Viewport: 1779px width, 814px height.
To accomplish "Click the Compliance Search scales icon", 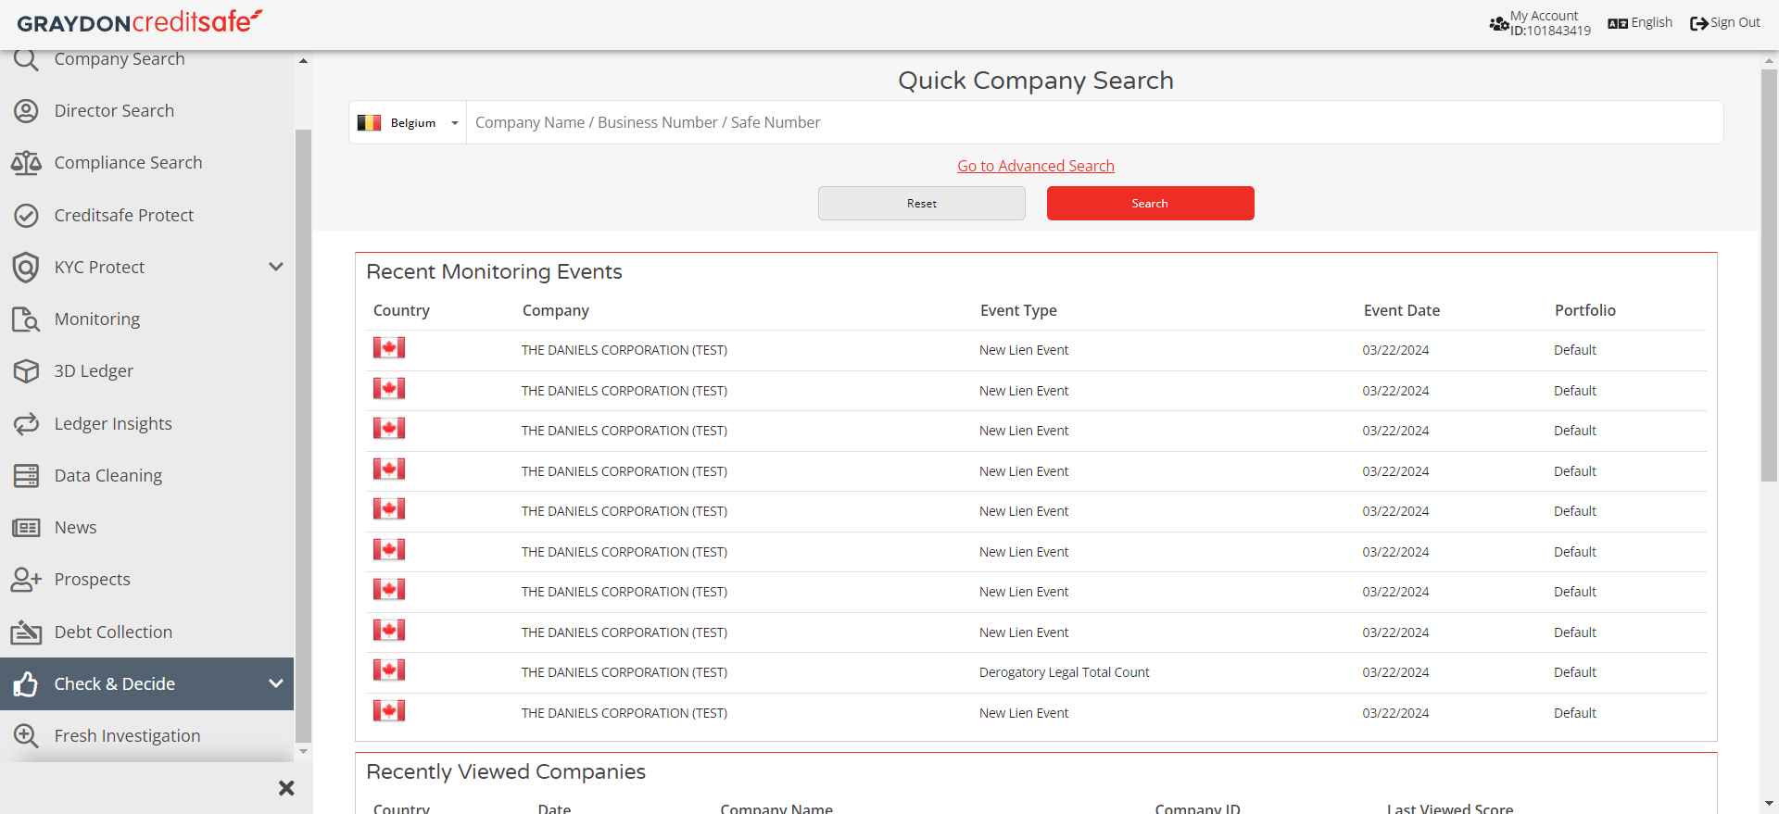I will pyautogui.click(x=26, y=163).
